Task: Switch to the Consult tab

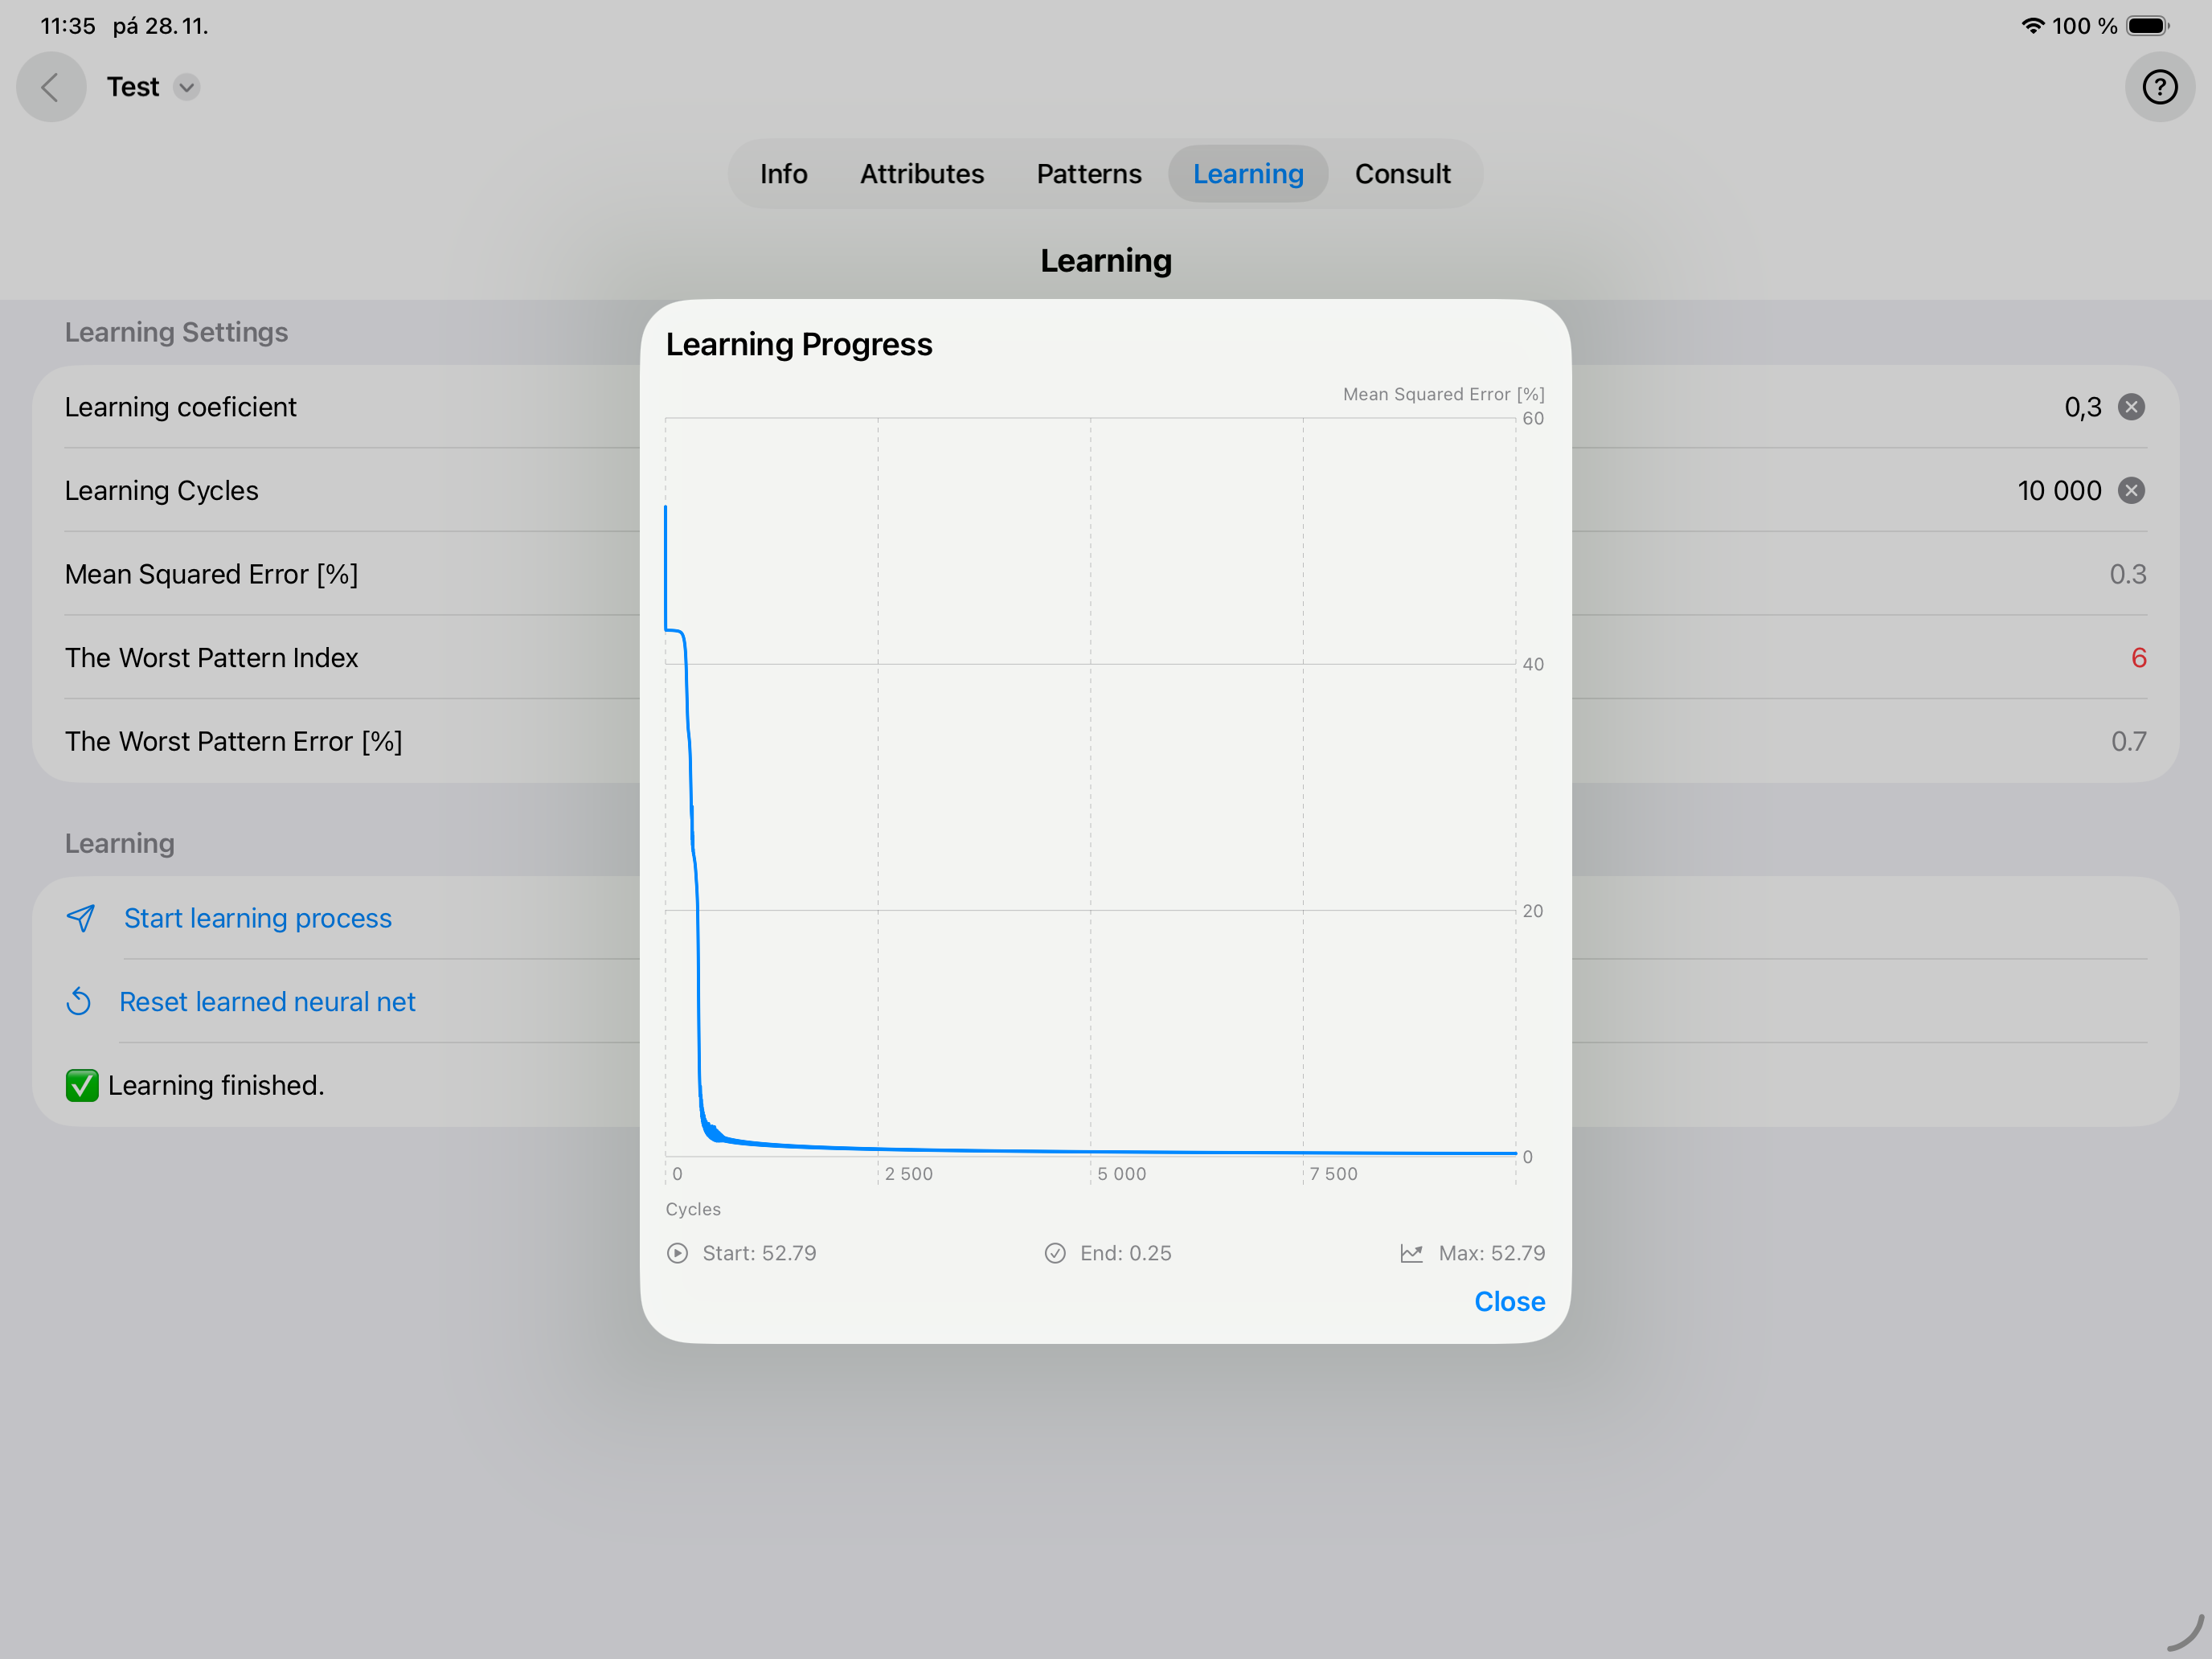Action: pyautogui.click(x=1402, y=174)
